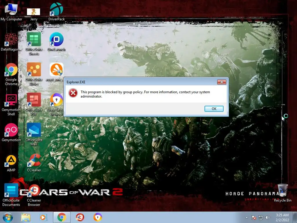The image size is (297, 223).
Task: Select Genymotion Shell desktop icon
Action: point(11,105)
